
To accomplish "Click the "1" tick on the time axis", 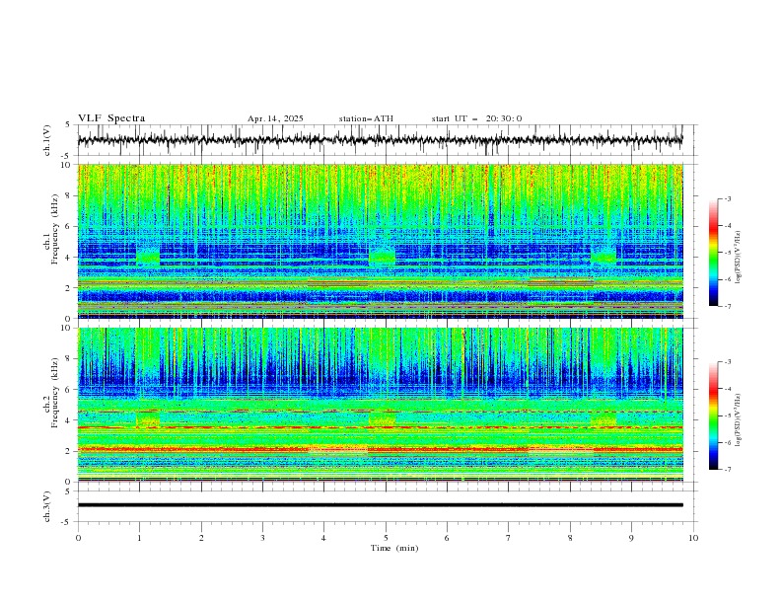I will [x=139, y=538].
